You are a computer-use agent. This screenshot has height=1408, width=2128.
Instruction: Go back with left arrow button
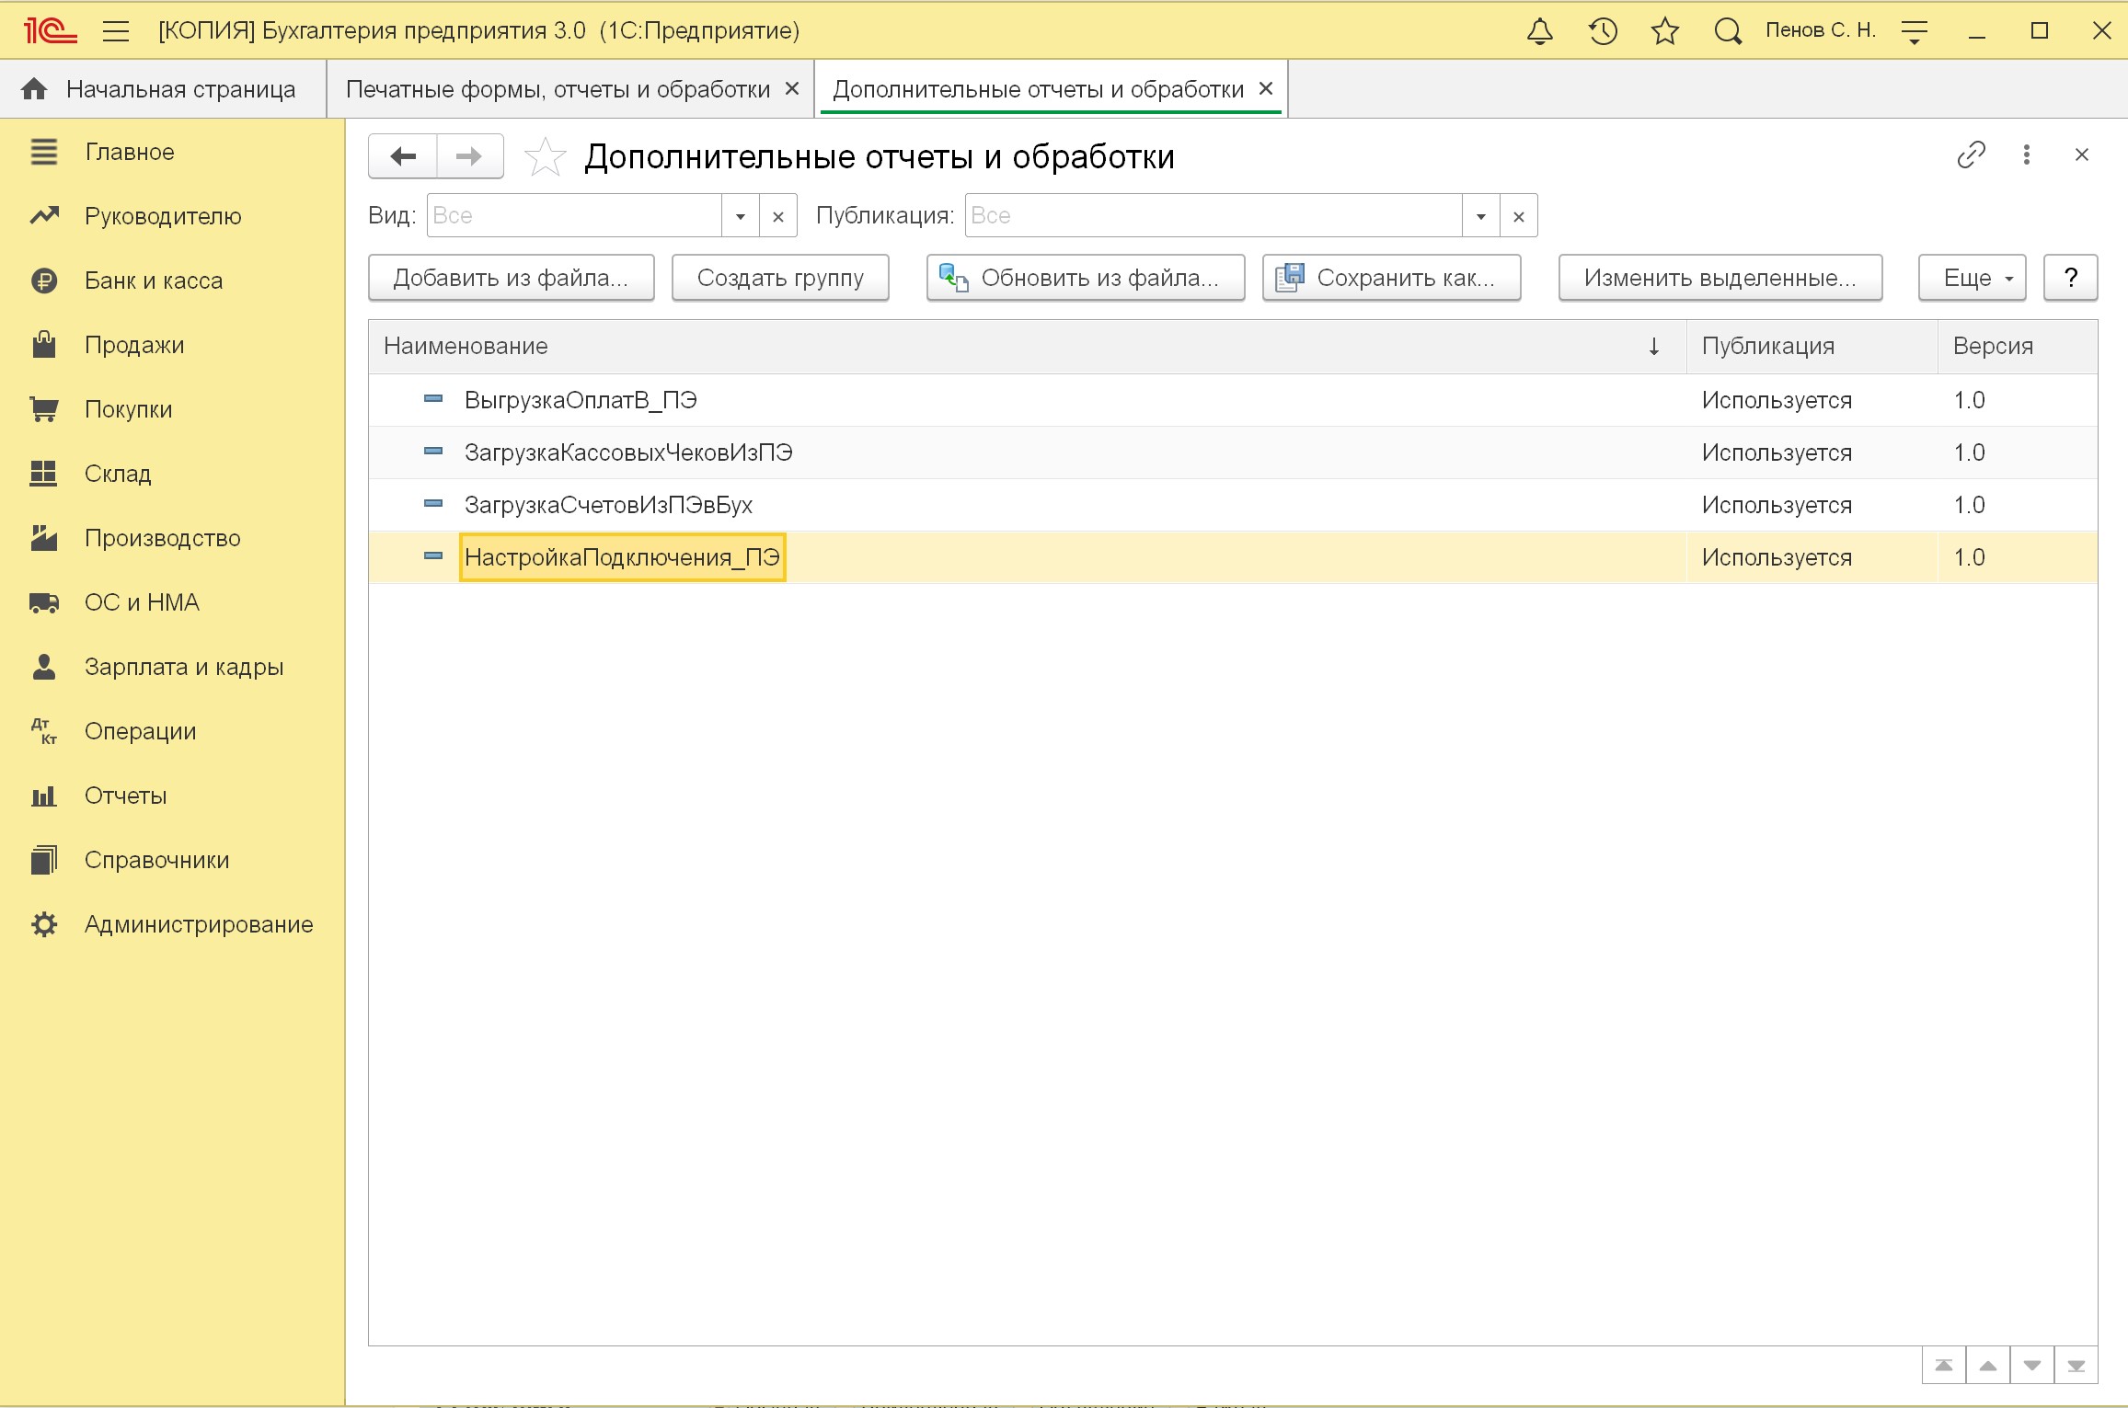[403, 156]
